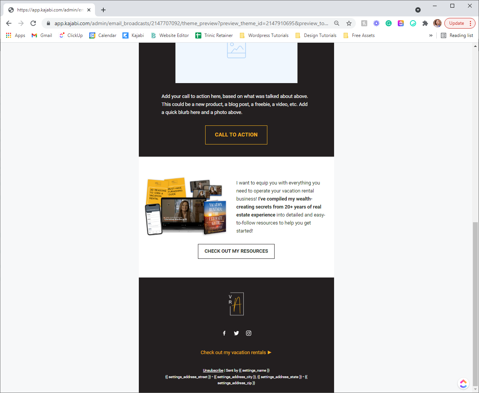Screen dimensions: 479x393
Task: Expand the hidden bookmarks chevron
Action: click(431, 35)
